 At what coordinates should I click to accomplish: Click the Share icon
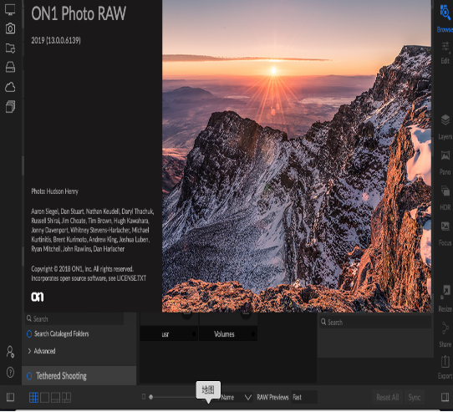coord(445,334)
